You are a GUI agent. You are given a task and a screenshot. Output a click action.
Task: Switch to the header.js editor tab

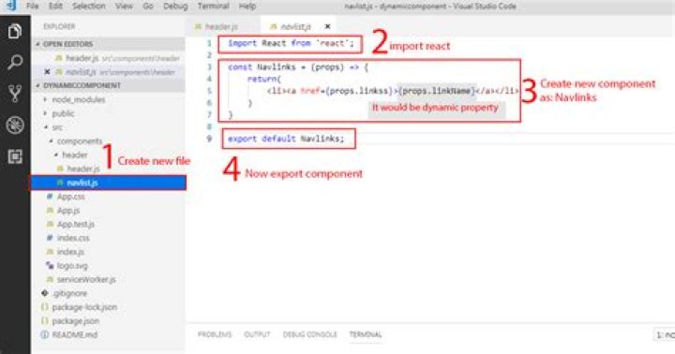222,26
